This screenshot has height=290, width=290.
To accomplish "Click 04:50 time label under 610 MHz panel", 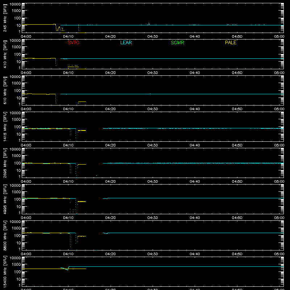I will point(237,109).
